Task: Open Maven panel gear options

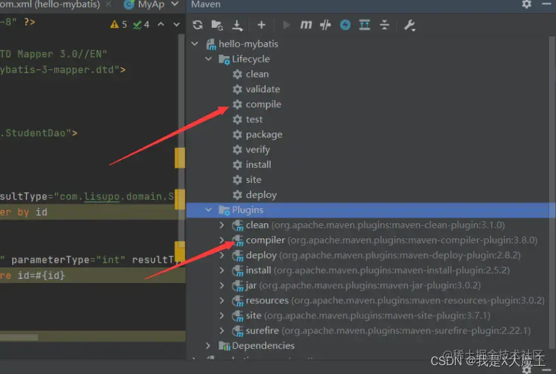Action: click(x=526, y=4)
